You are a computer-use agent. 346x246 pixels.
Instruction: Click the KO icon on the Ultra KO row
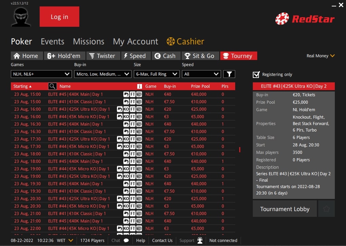click(x=126, y=109)
